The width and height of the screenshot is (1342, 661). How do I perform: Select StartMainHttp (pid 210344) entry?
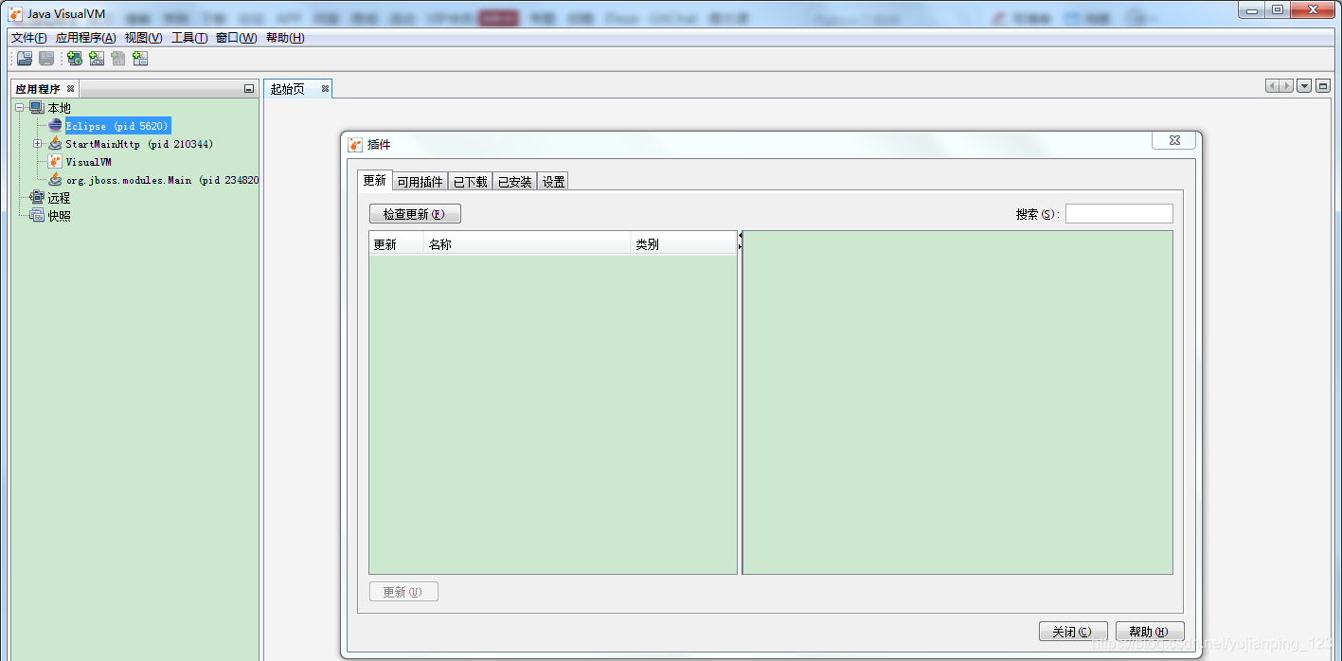pyautogui.click(x=139, y=144)
